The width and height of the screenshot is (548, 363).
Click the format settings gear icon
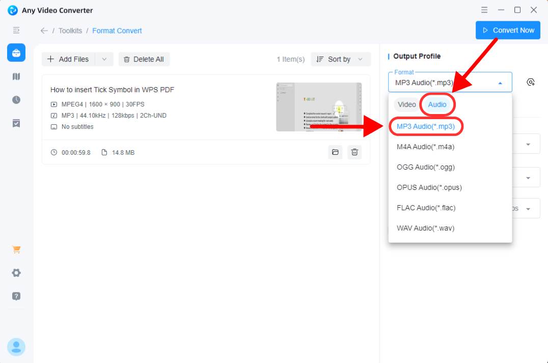pos(531,82)
